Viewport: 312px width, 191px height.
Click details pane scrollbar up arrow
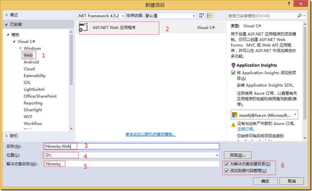click(x=305, y=24)
